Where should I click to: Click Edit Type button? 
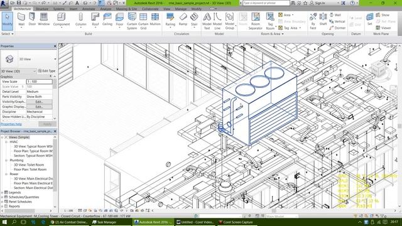pyautogui.click(x=46, y=71)
